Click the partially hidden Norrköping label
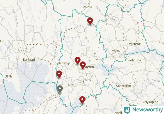Image resolution: width=164 pixels, height=114 pixels. pyautogui.click(x=119, y=113)
